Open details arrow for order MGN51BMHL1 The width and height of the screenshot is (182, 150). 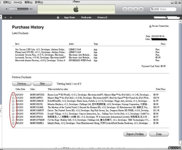(x=13, y=124)
